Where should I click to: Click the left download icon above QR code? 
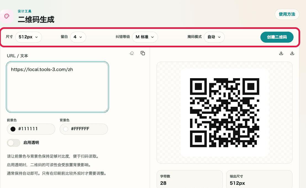click(x=281, y=53)
